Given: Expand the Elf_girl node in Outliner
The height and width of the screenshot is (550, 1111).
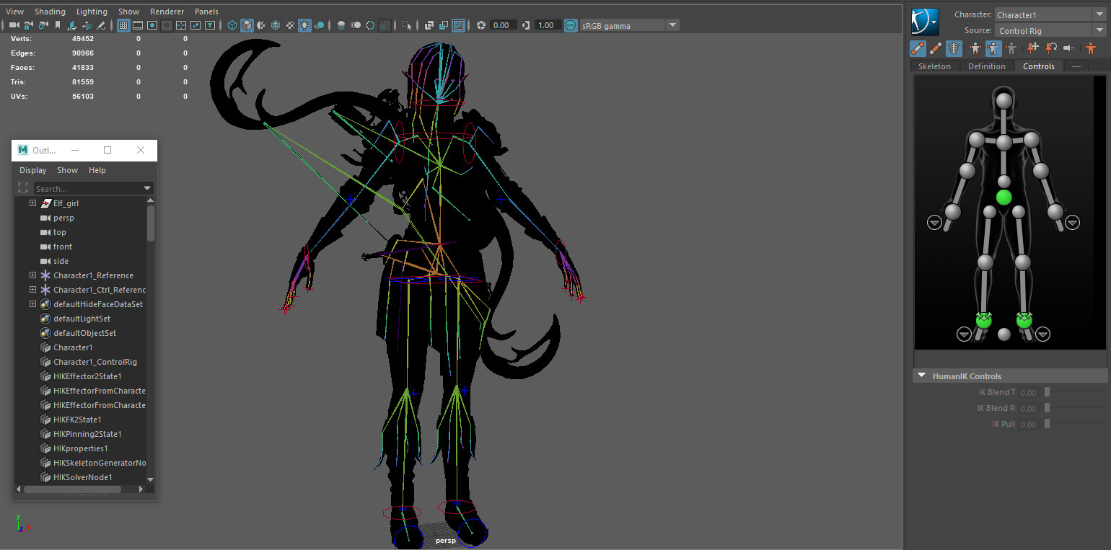Looking at the screenshot, I should [x=32, y=203].
